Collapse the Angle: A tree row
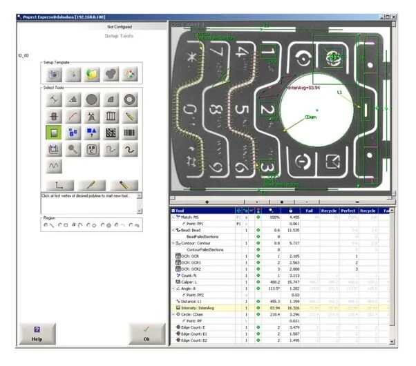This screenshot has height=366, width=416. point(173,289)
